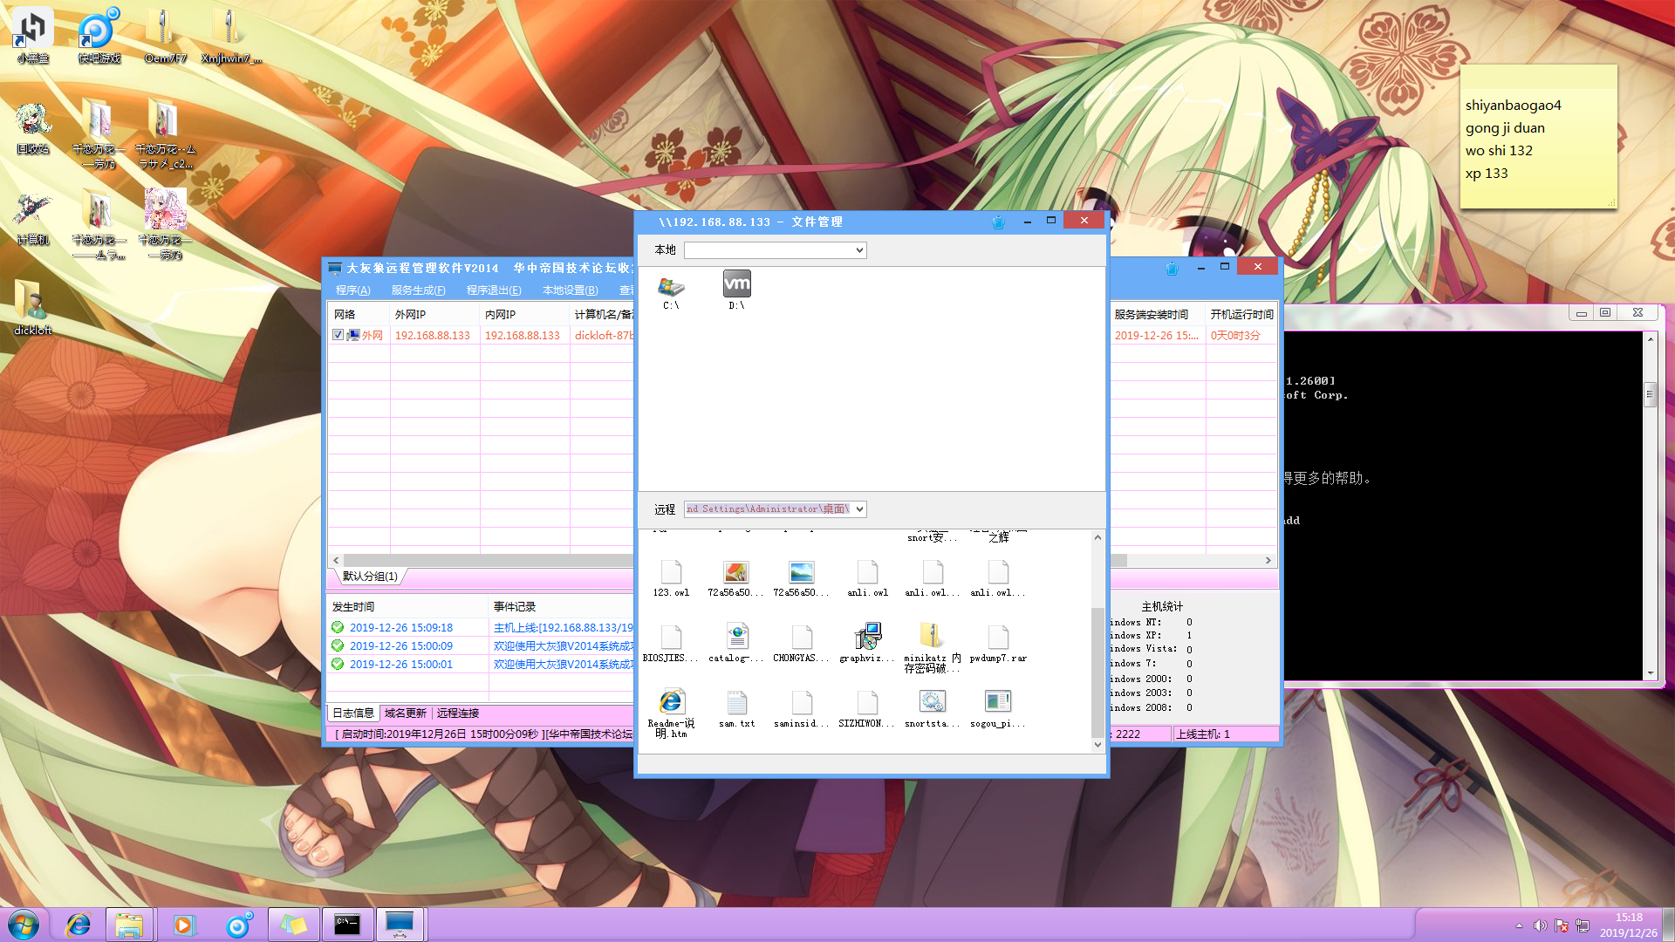
Task: Select the graphviz installer file
Action: click(867, 637)
